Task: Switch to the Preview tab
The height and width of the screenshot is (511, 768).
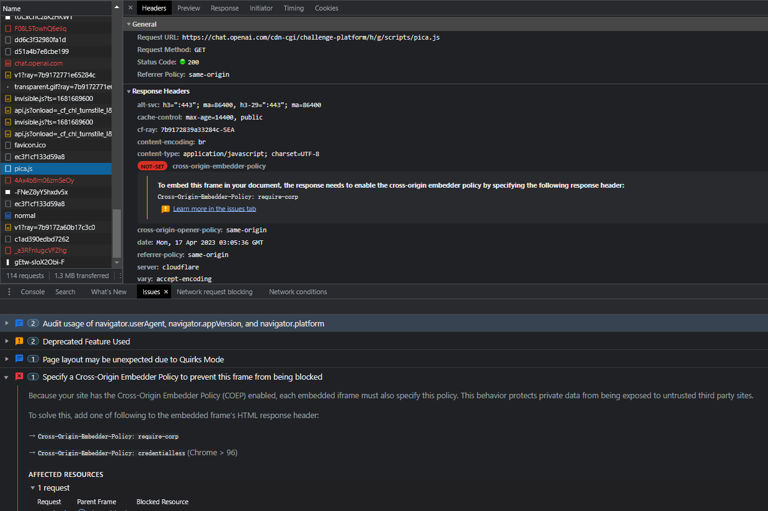Action: click(188, 8)
